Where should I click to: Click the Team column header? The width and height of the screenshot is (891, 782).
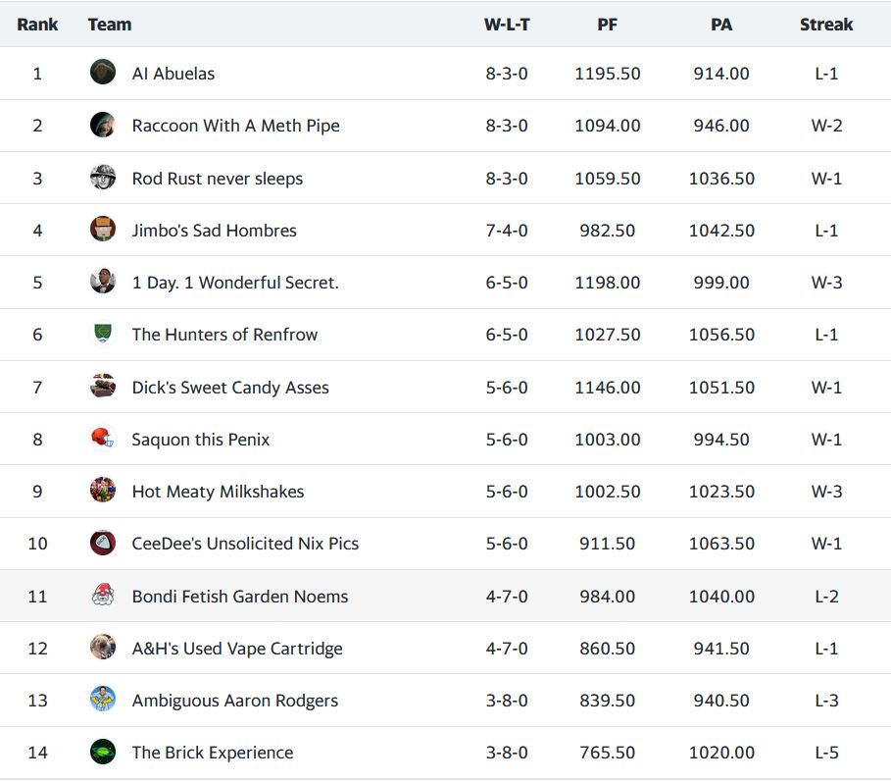tap(110, 25)
